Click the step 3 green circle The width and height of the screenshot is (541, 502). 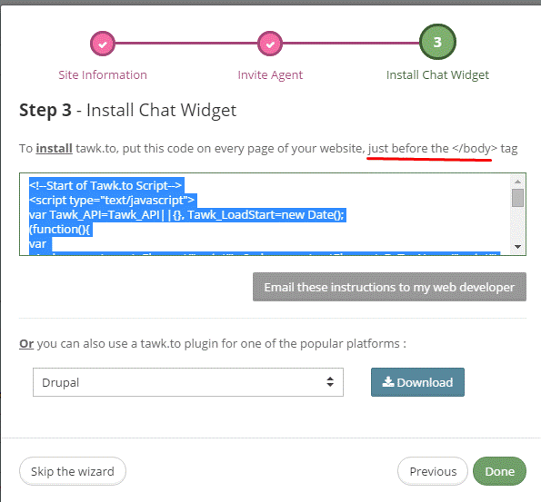coord(437,42)
